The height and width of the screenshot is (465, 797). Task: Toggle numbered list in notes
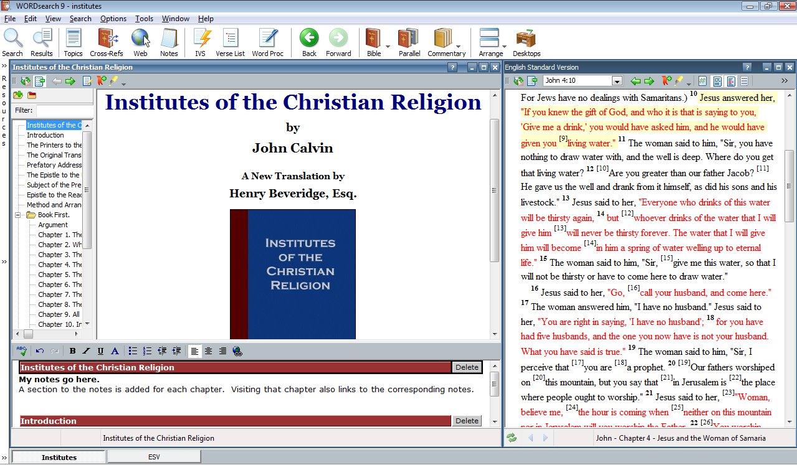[x=147, y=351]
